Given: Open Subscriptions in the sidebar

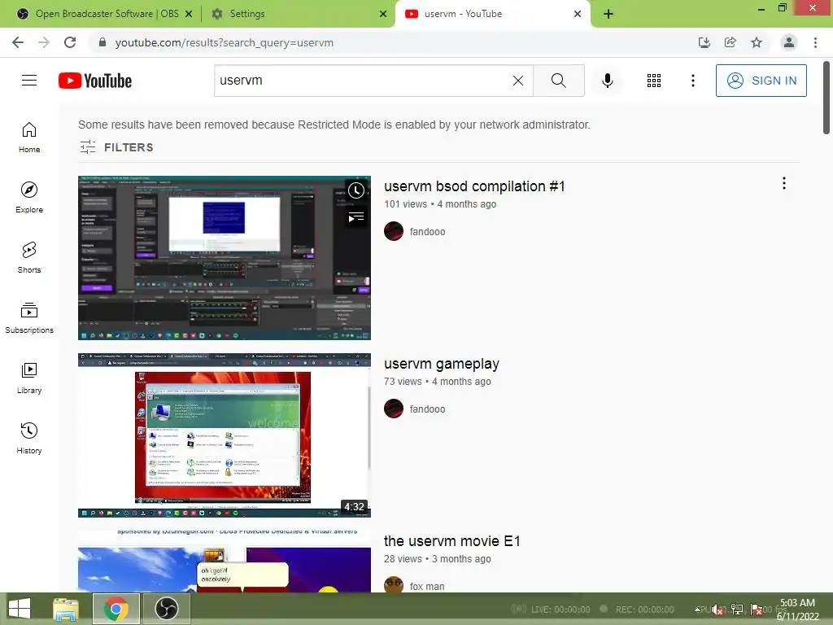Looking at the screenshot, I should pyautogui.click(x=29, y=318).
